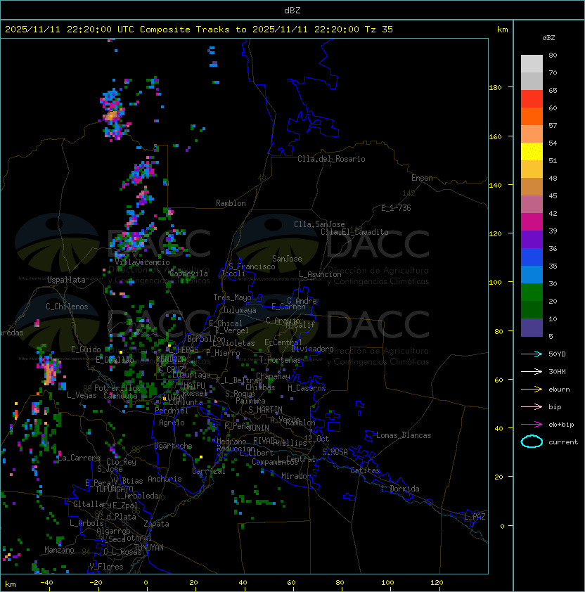Click the 'L_Vegas' map label
Screen dimensions: 585x592
[82, 395]
